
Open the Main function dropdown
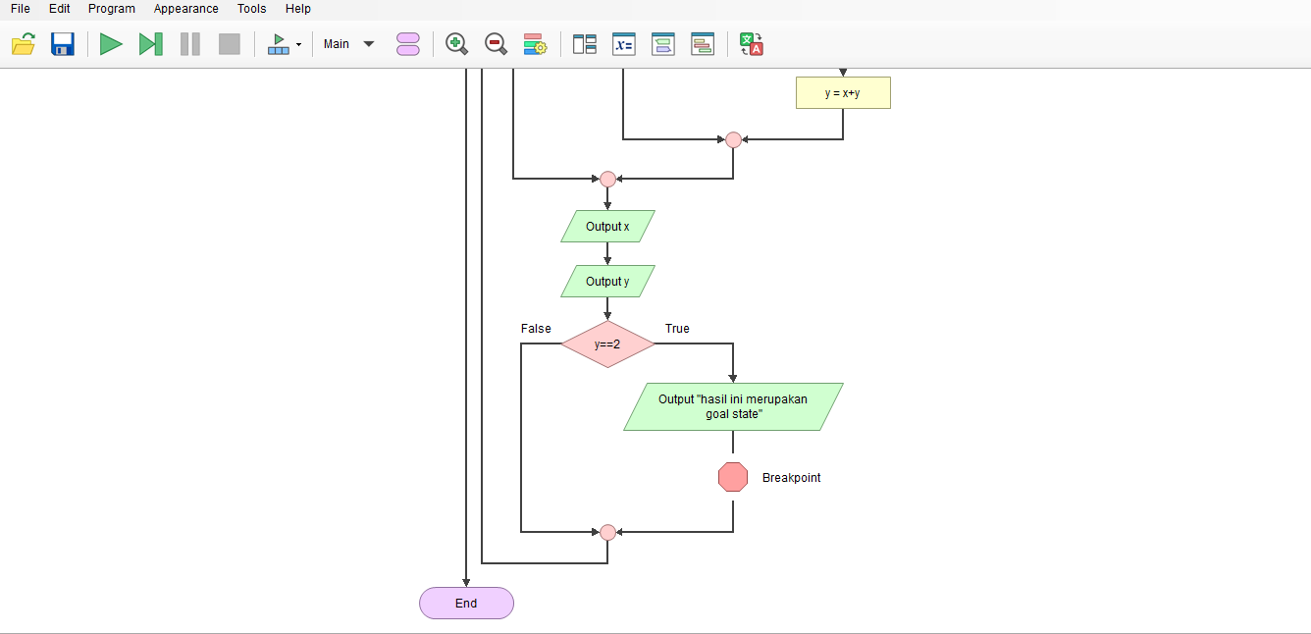(x=349, y=44)
